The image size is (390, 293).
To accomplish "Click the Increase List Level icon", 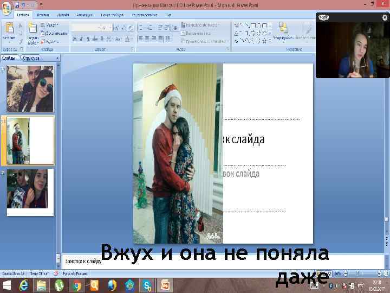I will [x=167, y=28].
